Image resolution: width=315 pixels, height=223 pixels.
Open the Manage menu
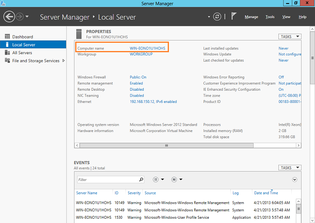(251, 17)
